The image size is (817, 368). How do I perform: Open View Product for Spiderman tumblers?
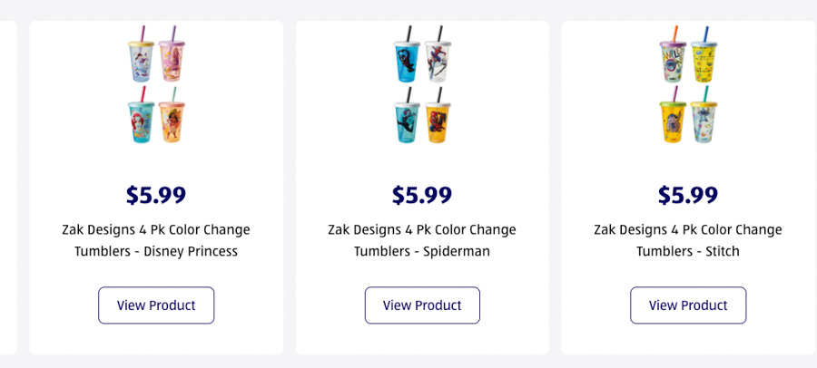pos(422,305)
